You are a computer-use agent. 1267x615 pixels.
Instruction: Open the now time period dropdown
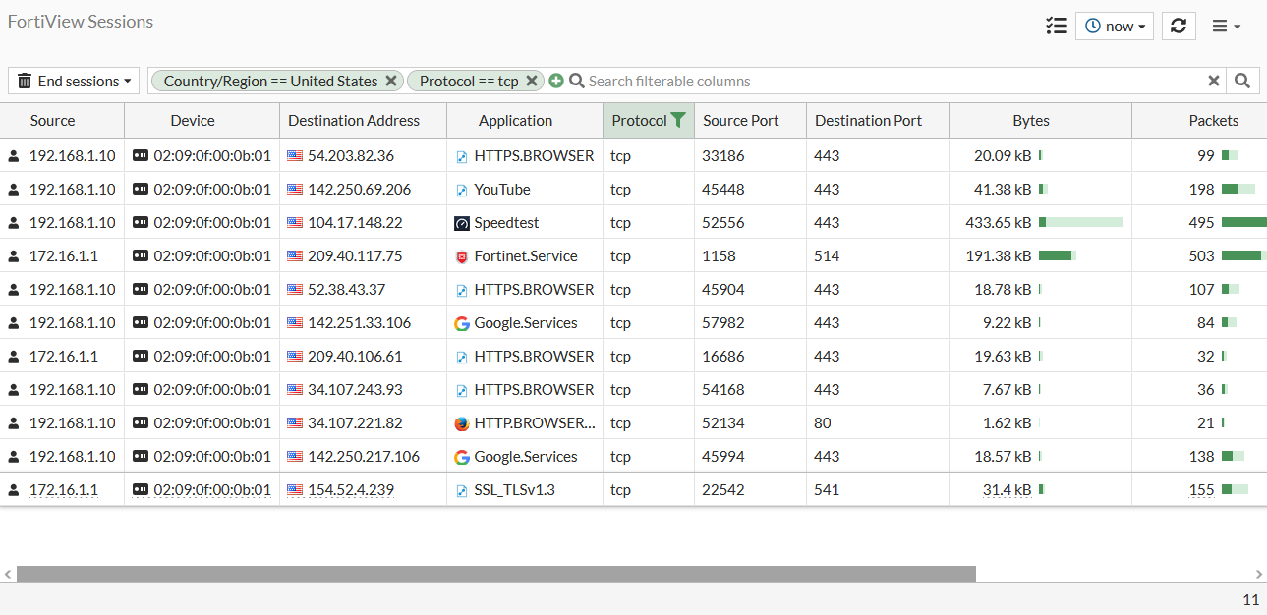coord(1114,26)
